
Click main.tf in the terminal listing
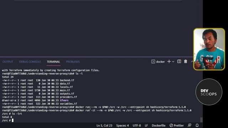pos(65,90)
